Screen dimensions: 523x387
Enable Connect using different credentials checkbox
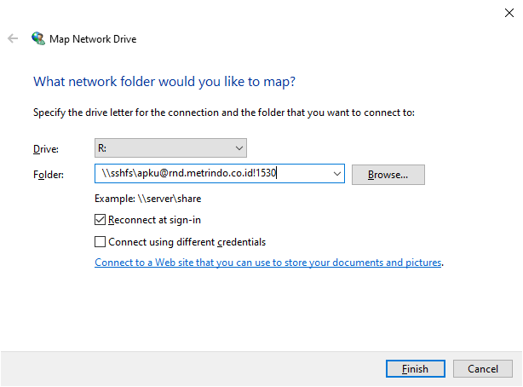point(100,242)
